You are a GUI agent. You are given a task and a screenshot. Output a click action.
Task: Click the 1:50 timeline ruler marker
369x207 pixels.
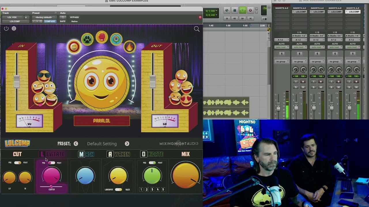pyautogui.click(x=228, y=26)
